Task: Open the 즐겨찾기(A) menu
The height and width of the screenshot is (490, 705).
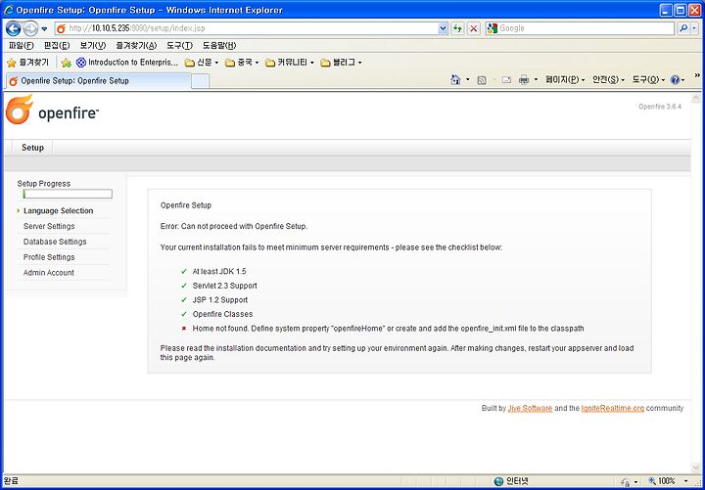Action: pyautogui.click(x=136, y=45)
